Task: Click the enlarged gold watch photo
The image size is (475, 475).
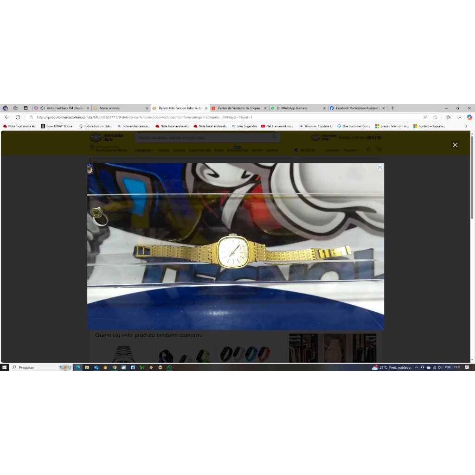Action: [236, 247]
